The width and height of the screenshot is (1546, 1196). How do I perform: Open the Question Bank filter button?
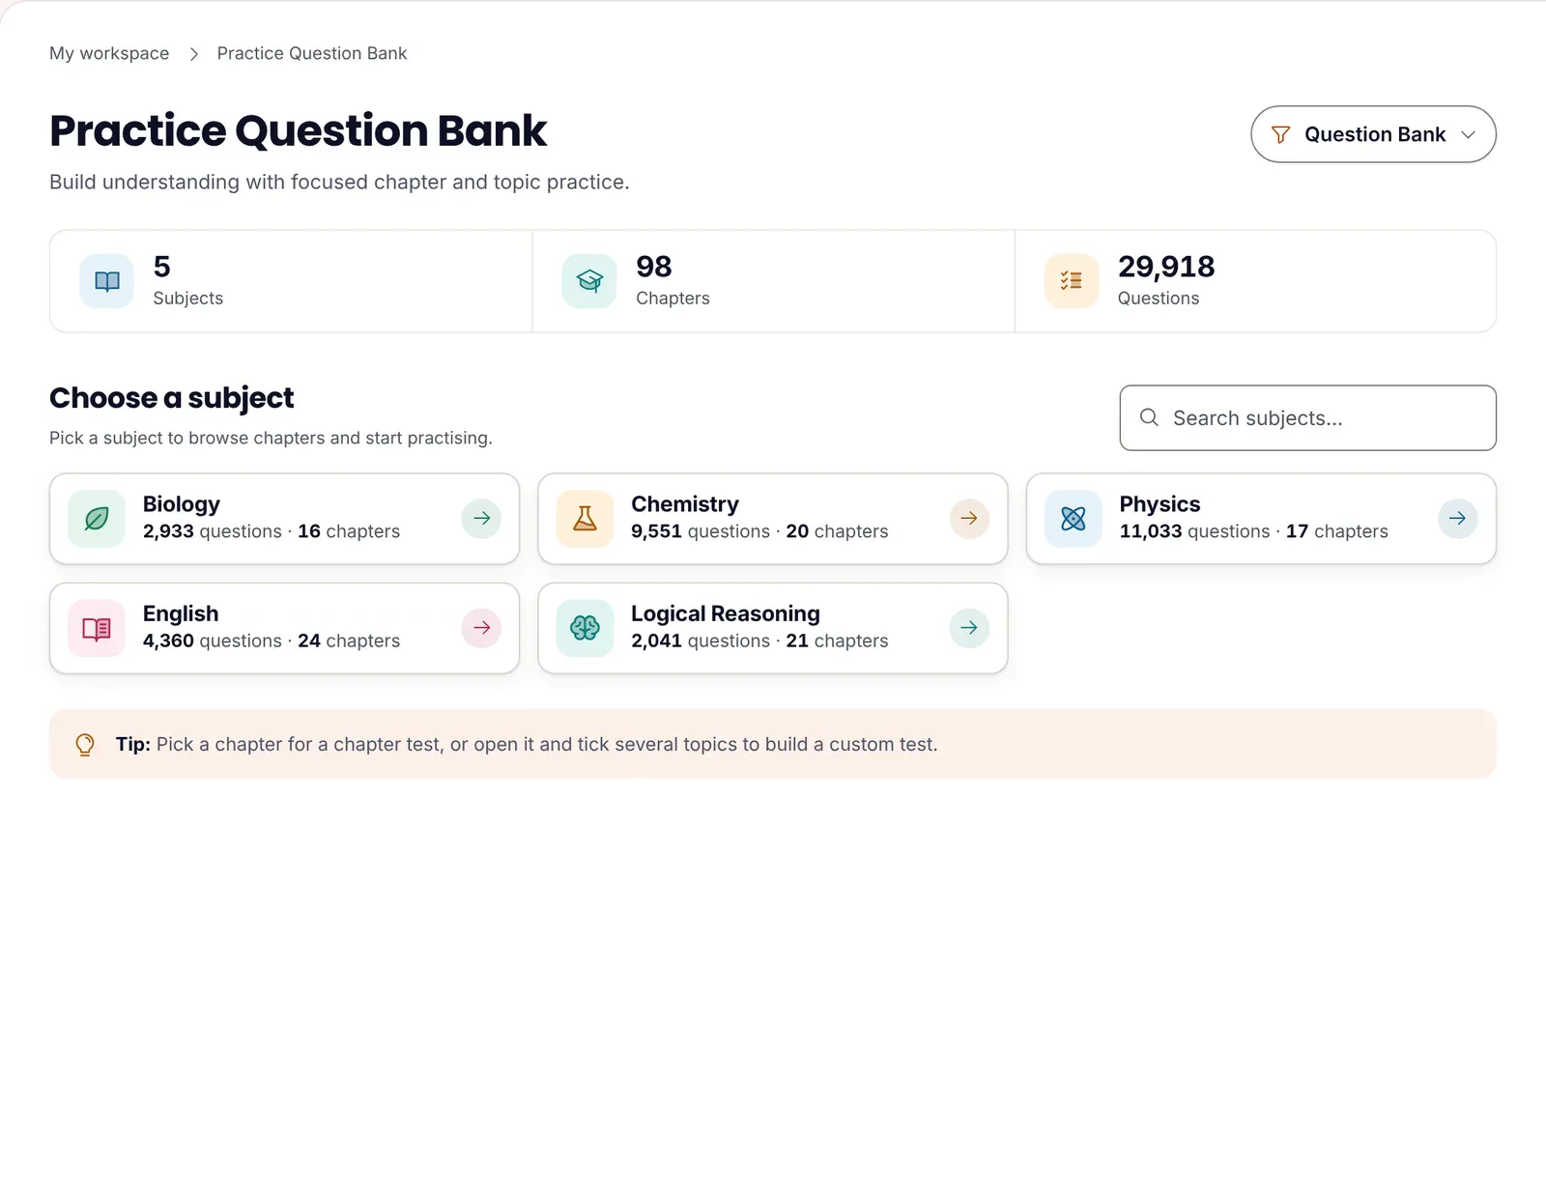click(1373, 134)
